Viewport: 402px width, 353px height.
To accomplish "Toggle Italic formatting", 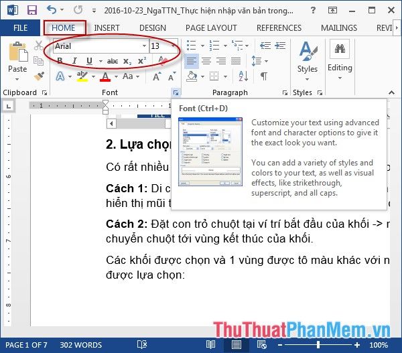I will click(74, 61).
